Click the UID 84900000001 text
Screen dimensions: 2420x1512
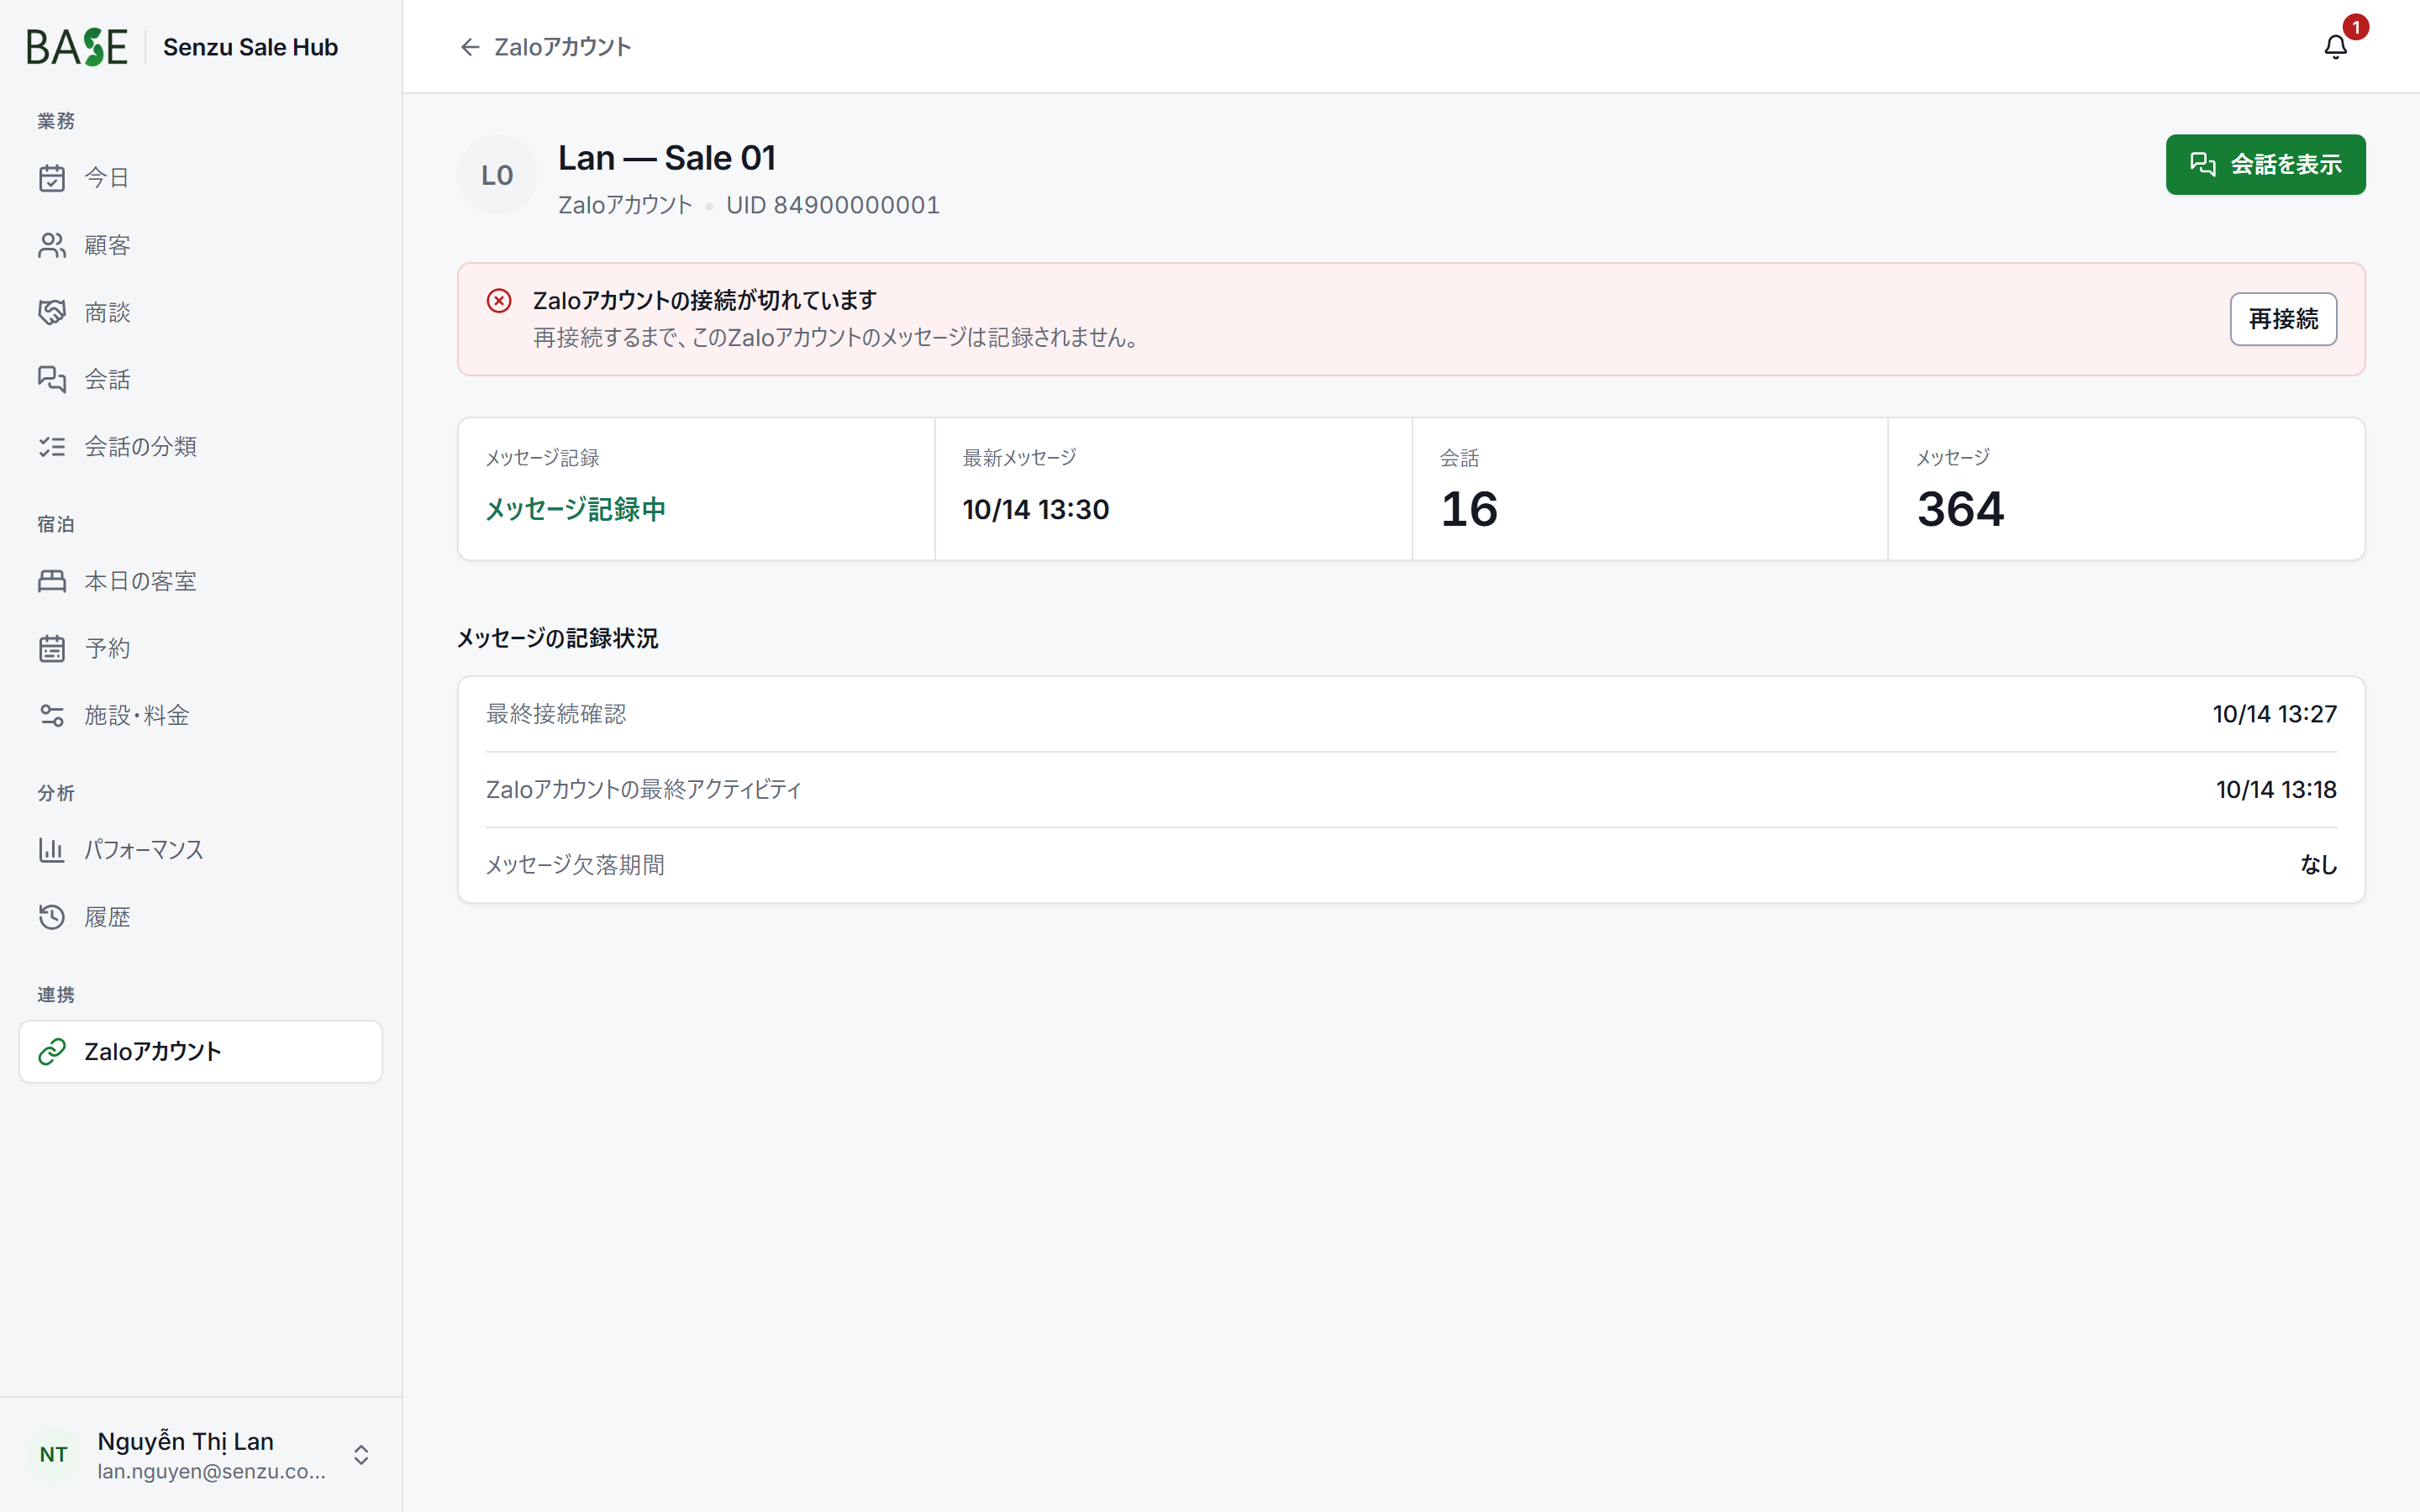pos(833,205)
